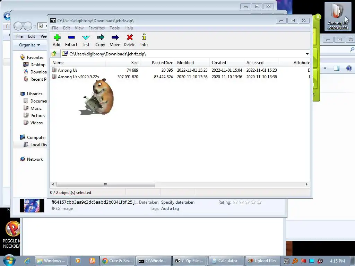Open Windows Start button
Viewport: 355px width, 266px height.
click(9, 260)
